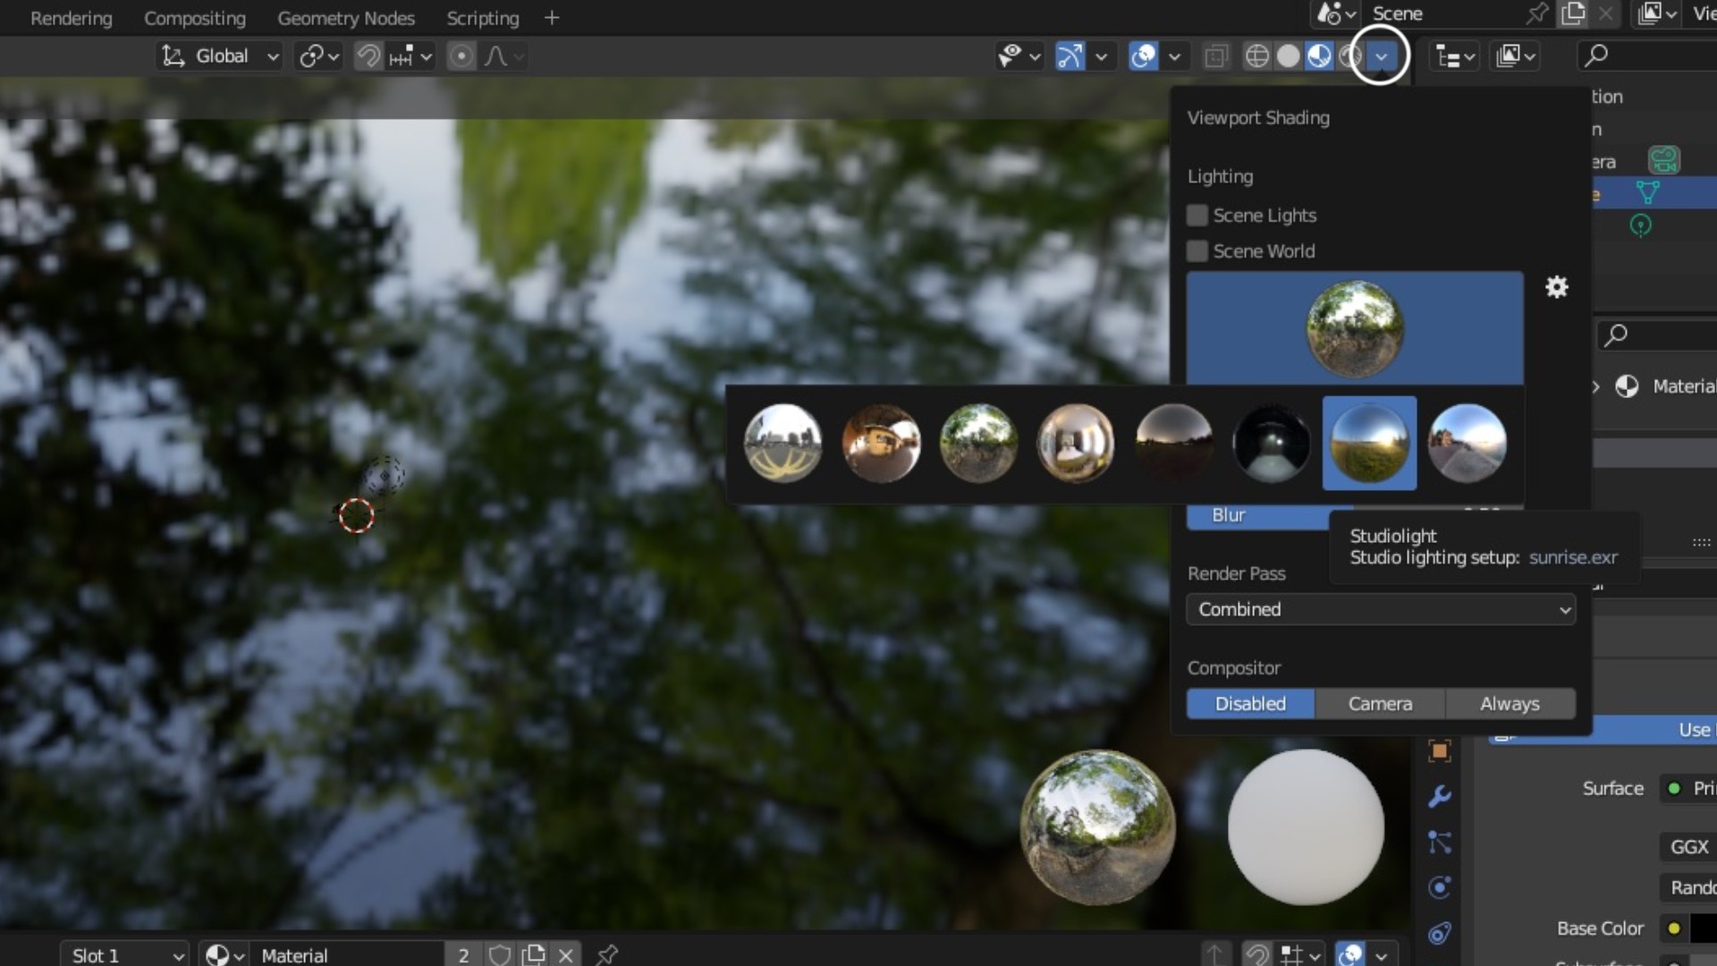Switch to the Geometry Nodes workspace tab

pyautogui.click(x=346, y=18)
